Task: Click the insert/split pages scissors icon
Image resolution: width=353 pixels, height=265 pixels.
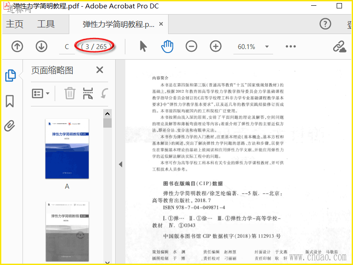Action: (88, 93)
